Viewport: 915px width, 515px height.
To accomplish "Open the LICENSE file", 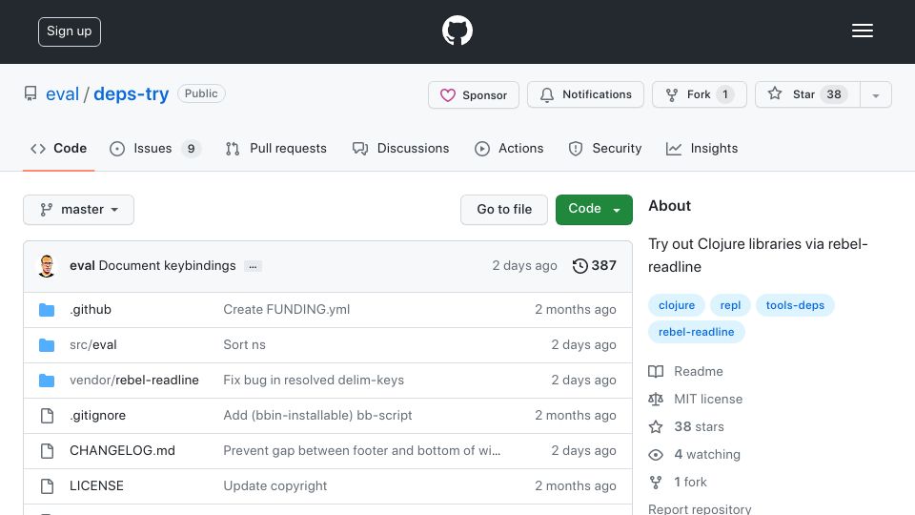I will click(x=96, y=485).
